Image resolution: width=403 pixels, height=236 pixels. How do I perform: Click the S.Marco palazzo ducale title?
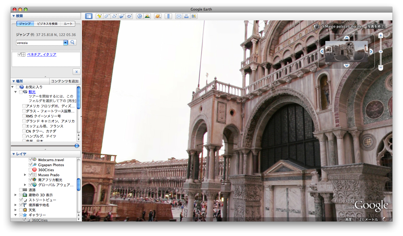[342, 26]
